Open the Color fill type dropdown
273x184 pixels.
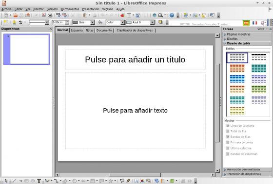coord(122,22)
